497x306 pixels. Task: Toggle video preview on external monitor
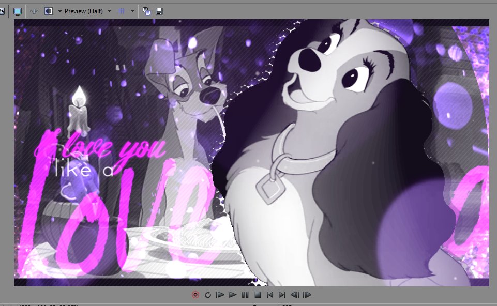point(18,11)
